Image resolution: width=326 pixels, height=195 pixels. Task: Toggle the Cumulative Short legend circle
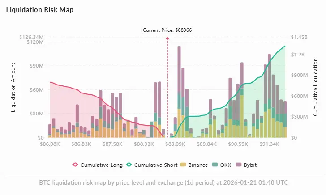click(129, 165)
